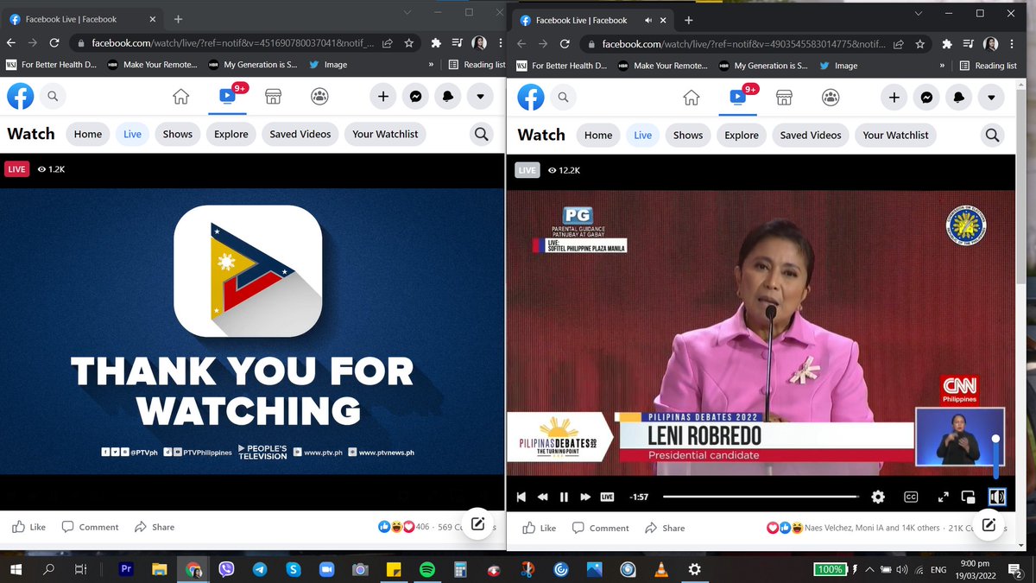Screen dimensions: 1036x583
Task: Open Marketplace icon in right window
Action: coord(784,98)
